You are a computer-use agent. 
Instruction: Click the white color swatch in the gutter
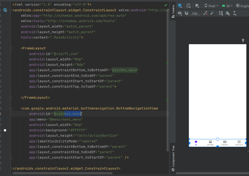[x=5, y=130]
